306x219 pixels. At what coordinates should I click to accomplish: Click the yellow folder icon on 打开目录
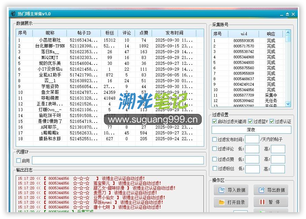click(222, 202)
